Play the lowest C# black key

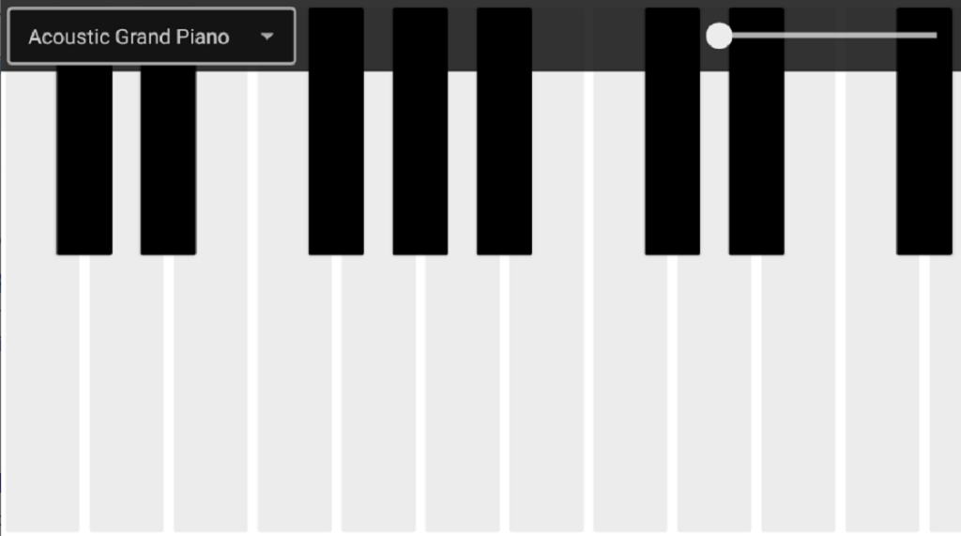84,160
